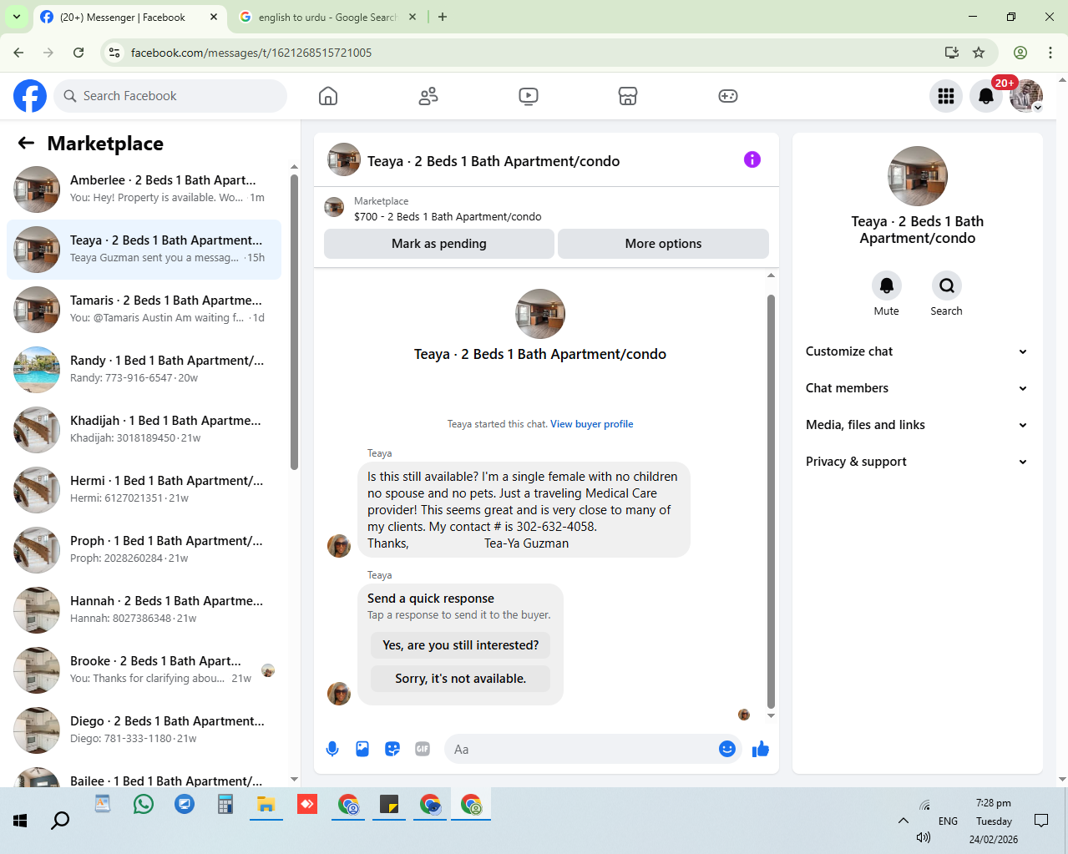Open Tamaris 2 Beds conversation
This screenshot has height=854, width=1068.
coord(144,310)
